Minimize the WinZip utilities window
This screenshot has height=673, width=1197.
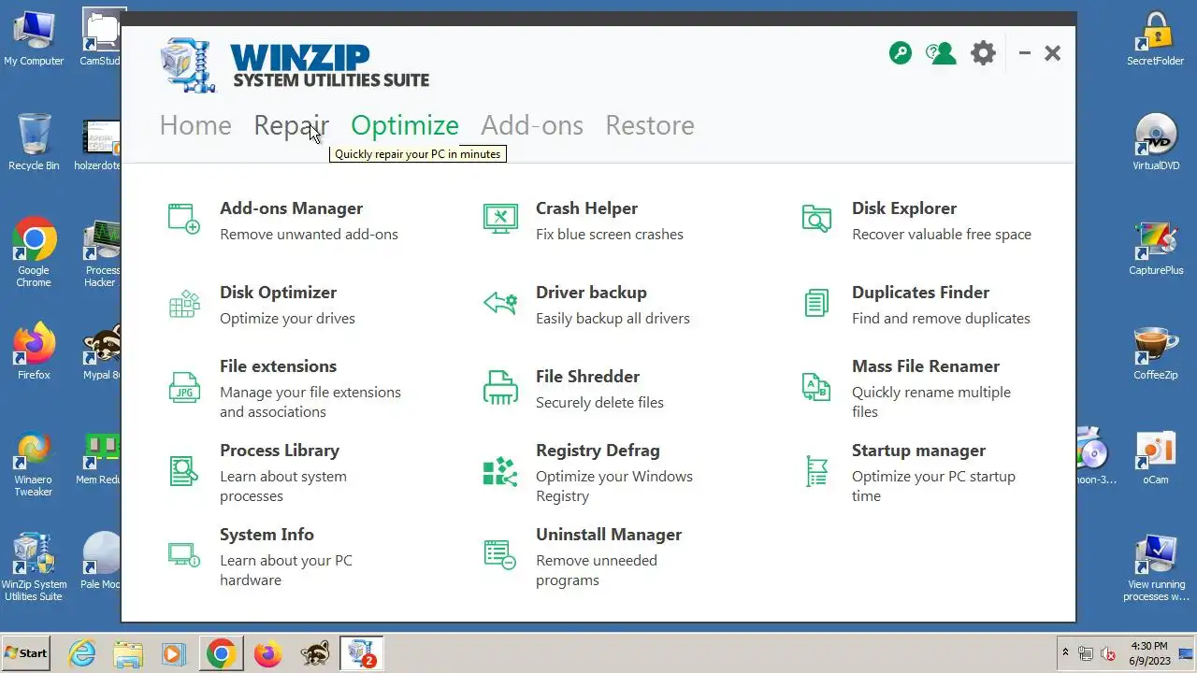[1025, 53]
